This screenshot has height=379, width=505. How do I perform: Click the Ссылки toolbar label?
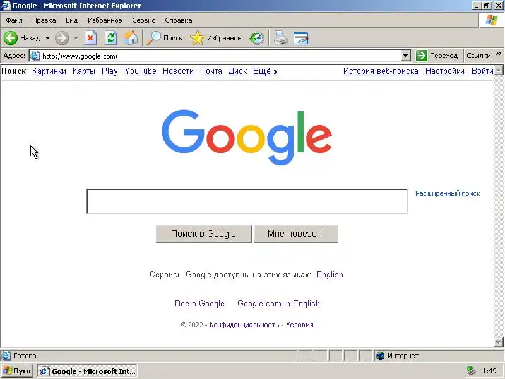click(x=478, y=56)
